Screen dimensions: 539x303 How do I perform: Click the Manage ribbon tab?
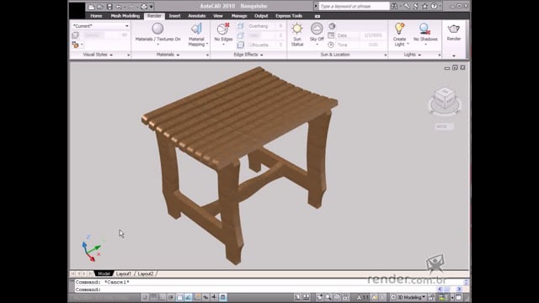point(239,16)
